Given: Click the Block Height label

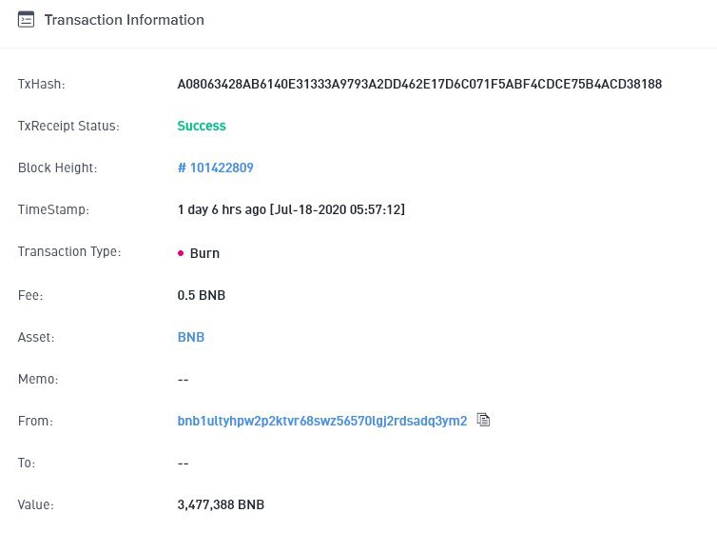Looking at the screenshot, I should [57, 168].
